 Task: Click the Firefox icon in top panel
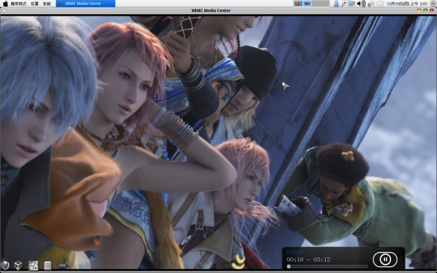298,3
